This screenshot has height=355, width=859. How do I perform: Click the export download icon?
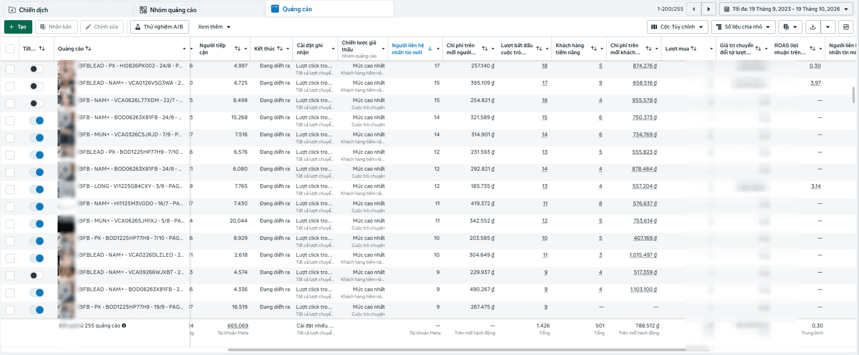tap(813, 27)
